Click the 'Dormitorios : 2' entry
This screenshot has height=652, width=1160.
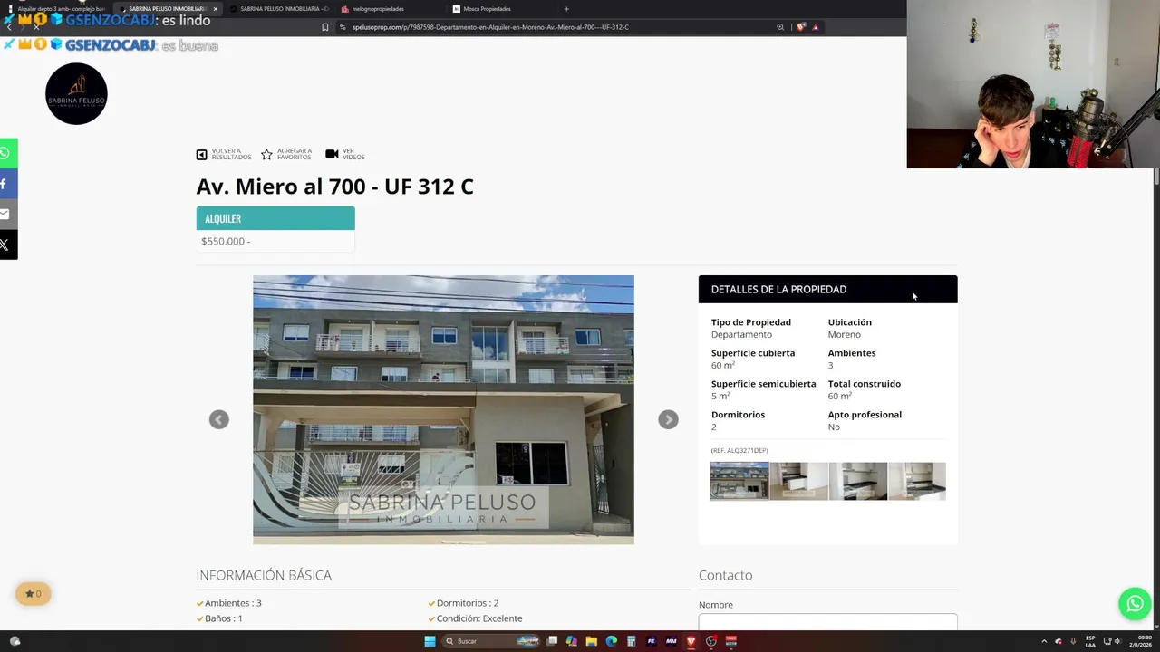(468, 603)
